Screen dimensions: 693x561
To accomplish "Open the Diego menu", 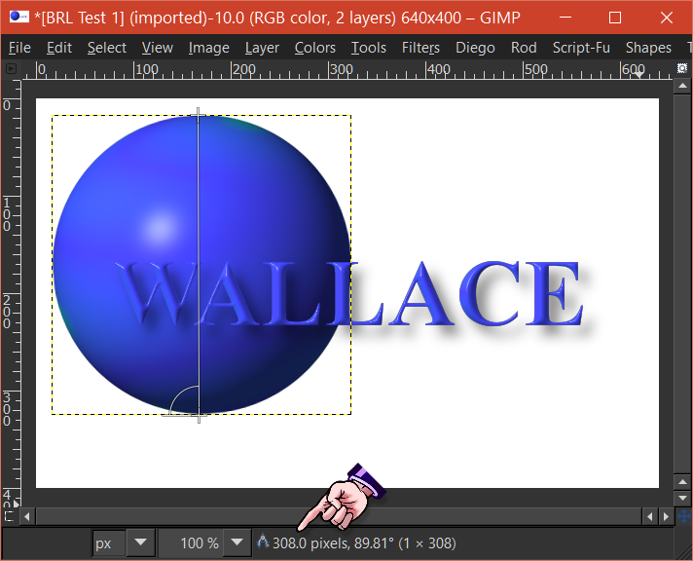I will 475,48.
